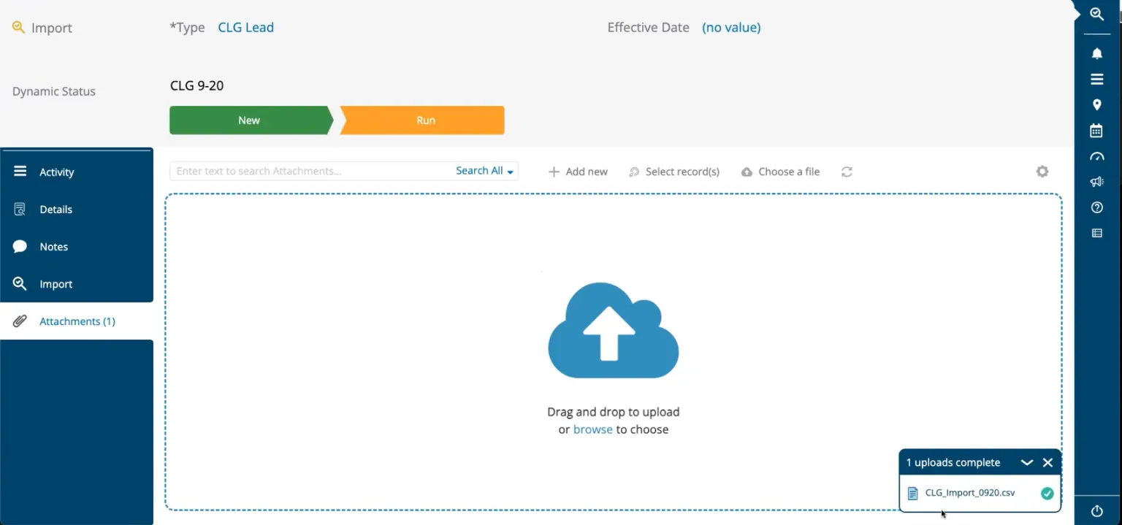The width and height of the screenshot is (1122, 525).
Task: Click the CLG Lead type value
Action: (245, 28)
